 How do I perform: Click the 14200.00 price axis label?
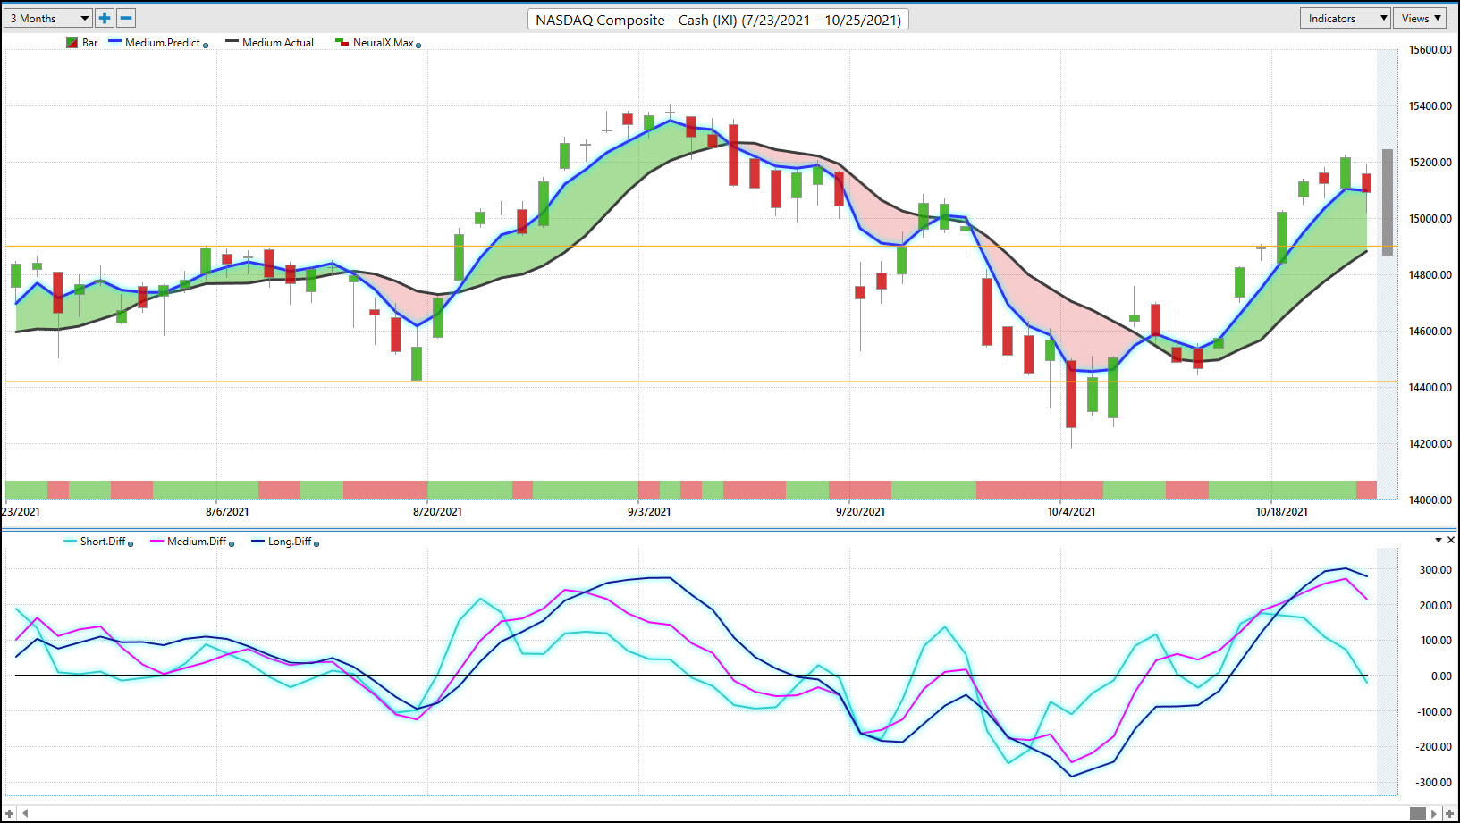click(x=1430, y=444)
